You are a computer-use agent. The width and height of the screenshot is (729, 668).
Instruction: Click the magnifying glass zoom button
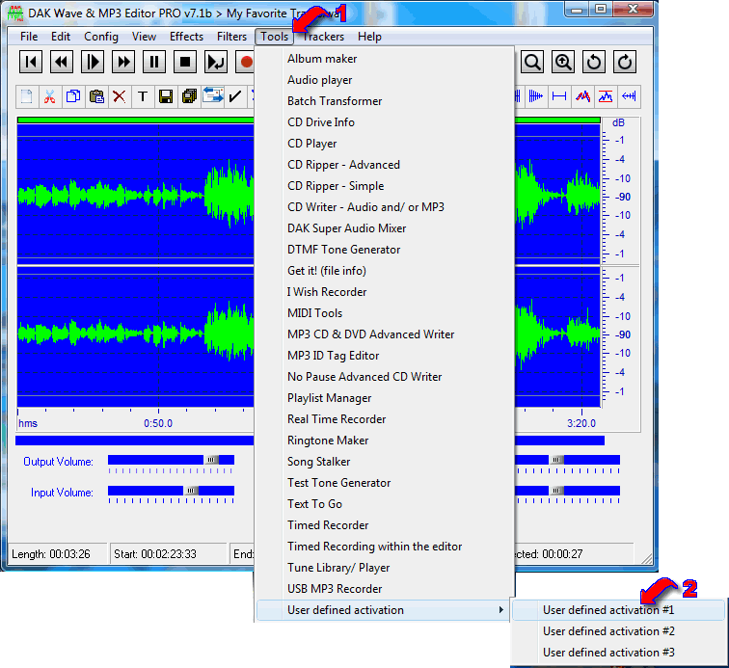pyautogui.click(x=532, y=63)
